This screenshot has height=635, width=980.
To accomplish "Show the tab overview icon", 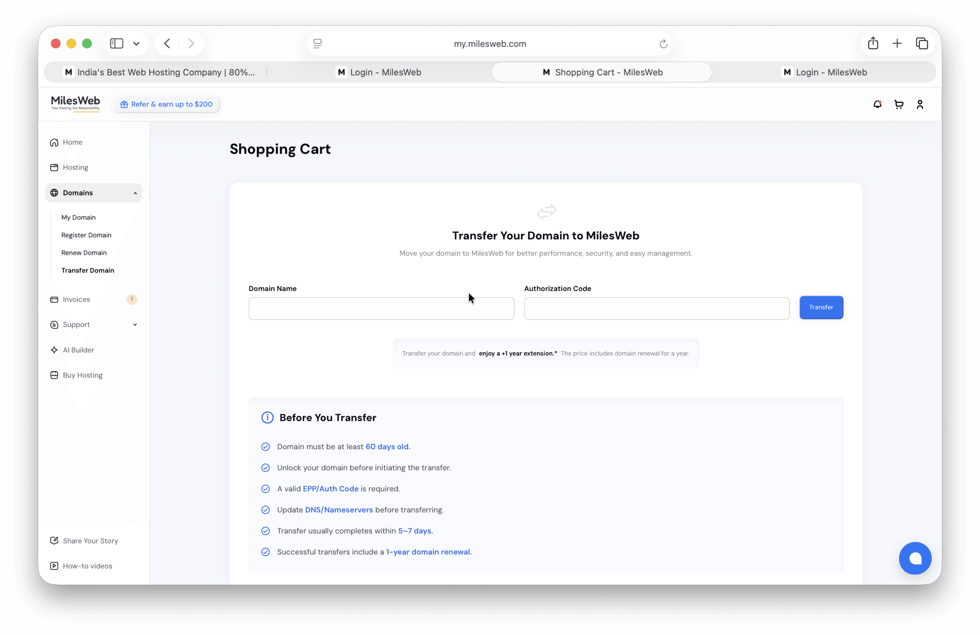I will [921, 44].
